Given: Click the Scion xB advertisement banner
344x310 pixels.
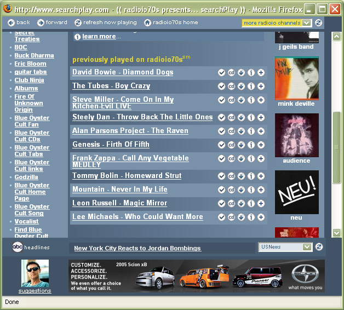Looking at the screenshot, I should 196,276.
